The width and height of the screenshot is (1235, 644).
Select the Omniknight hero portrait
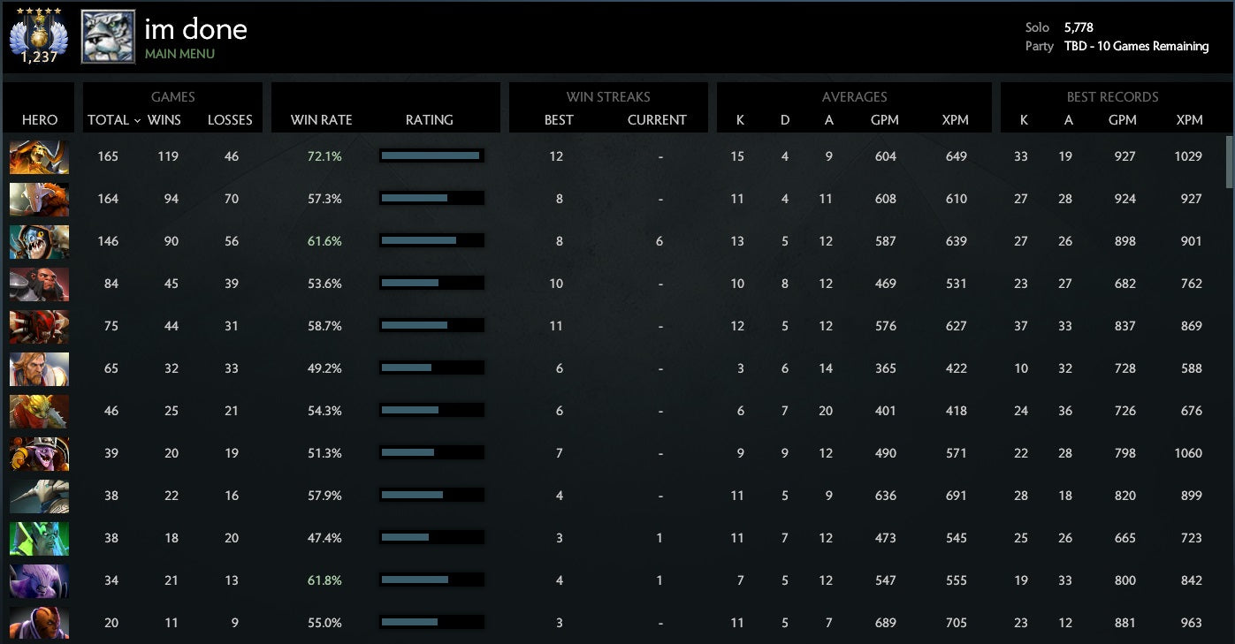coord(39,368)
